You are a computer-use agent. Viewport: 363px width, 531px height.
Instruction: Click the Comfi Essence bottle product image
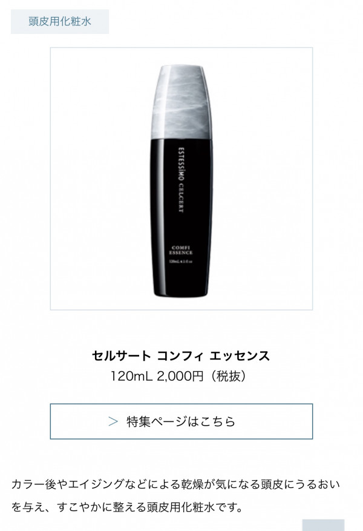click(x=181, y=179)
